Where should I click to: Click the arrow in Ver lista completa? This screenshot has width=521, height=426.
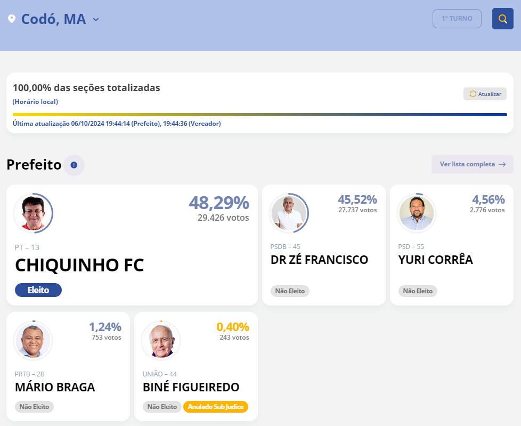(x=502, y=164)
